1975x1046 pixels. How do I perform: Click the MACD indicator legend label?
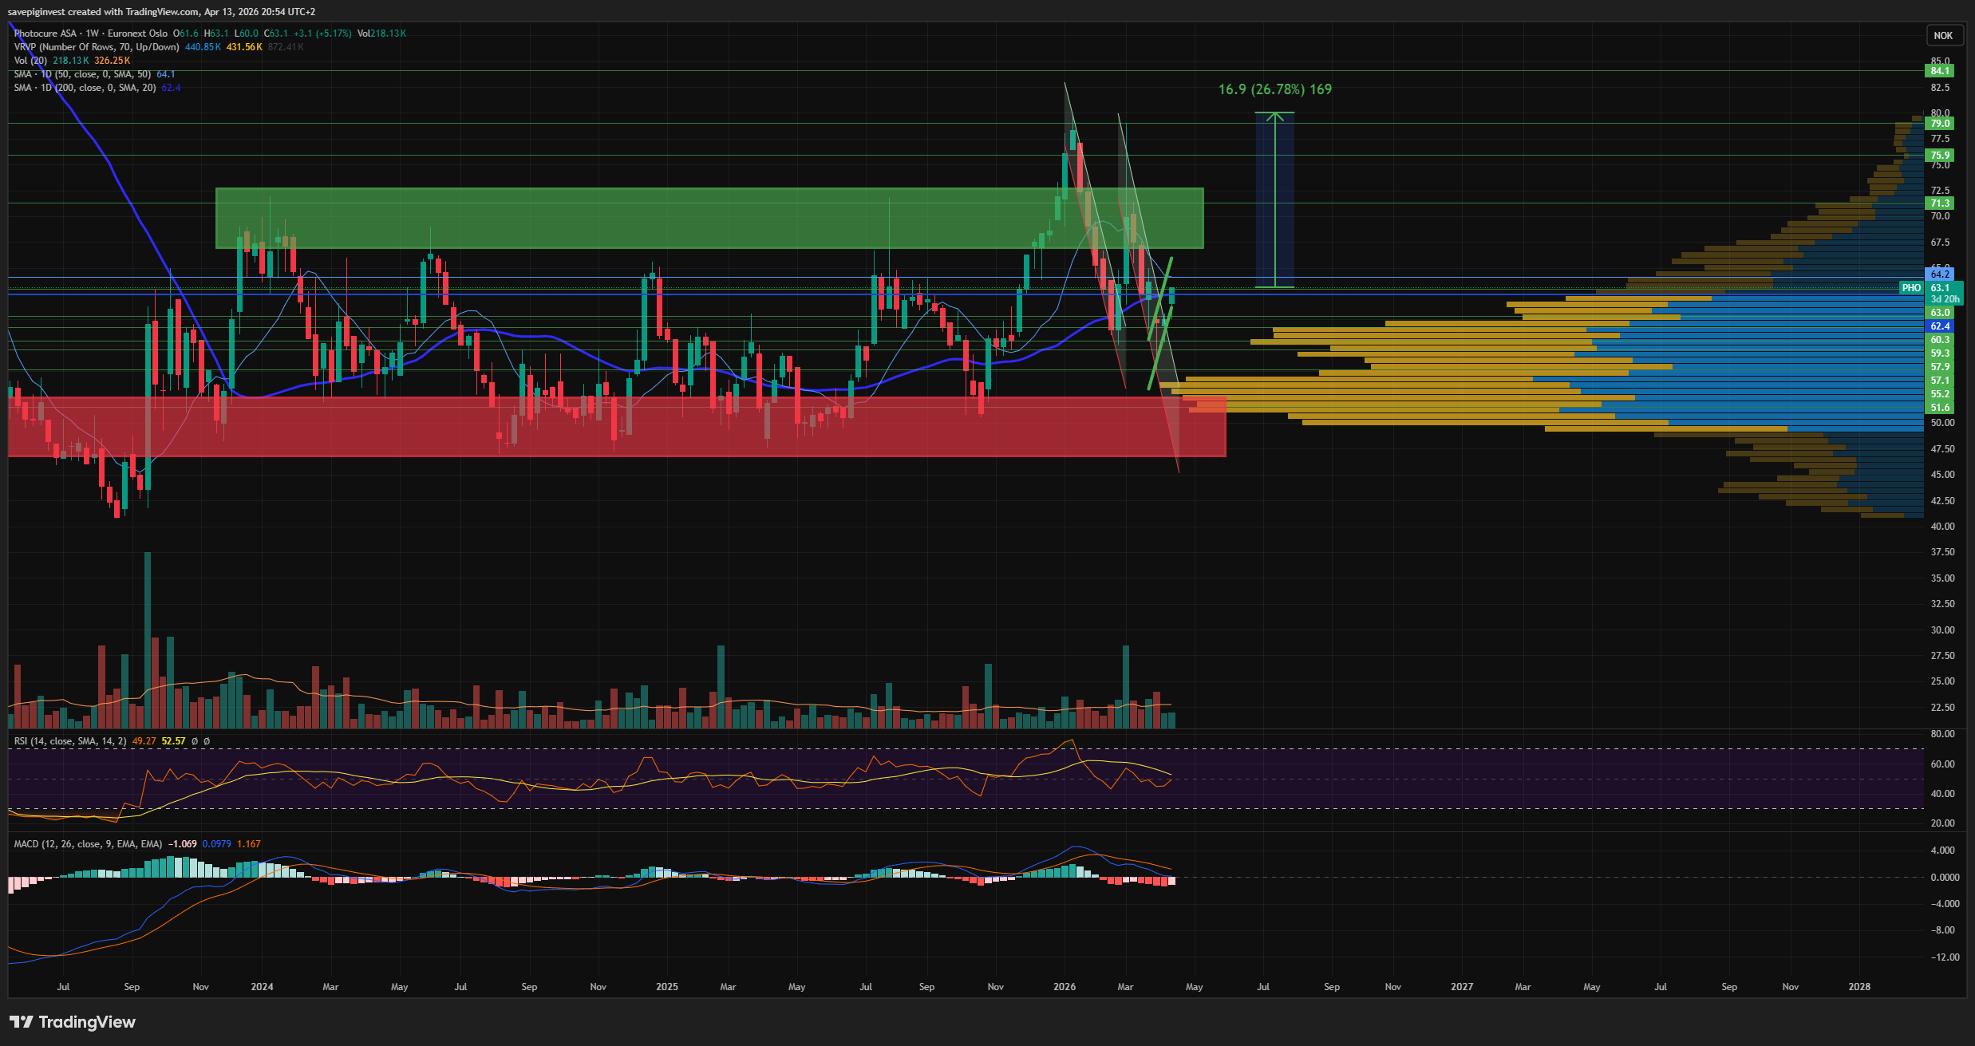(x=88, y=844)
